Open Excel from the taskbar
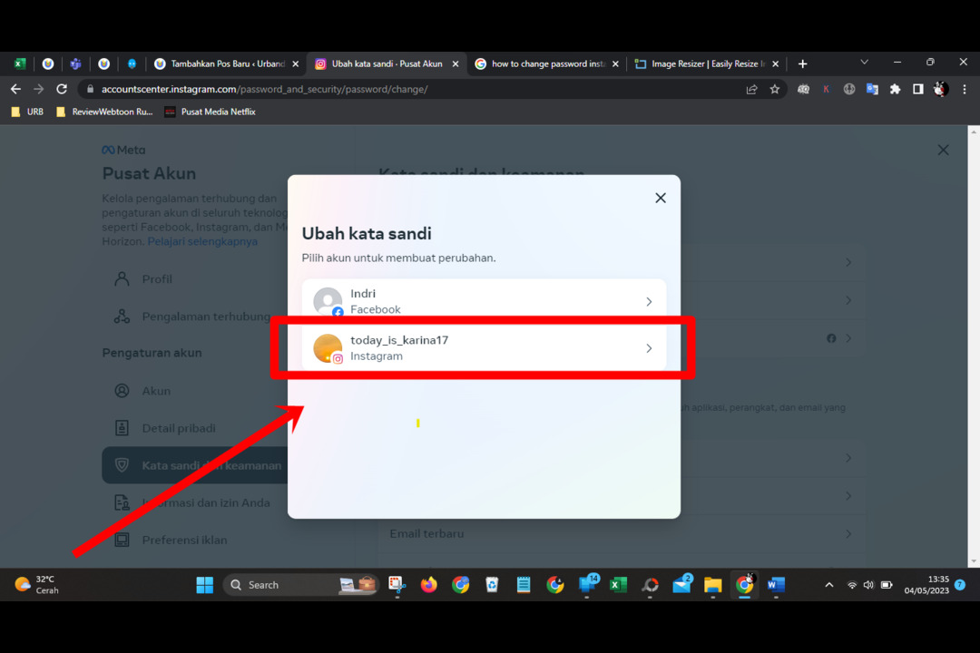 (x=618, y=585)
